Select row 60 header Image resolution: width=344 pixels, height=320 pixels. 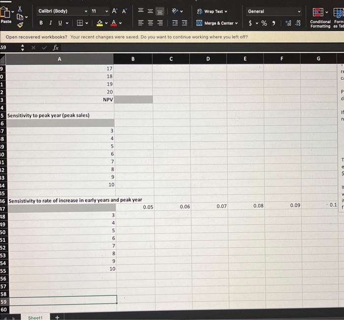pyautogui.click(x=4, y=310)
